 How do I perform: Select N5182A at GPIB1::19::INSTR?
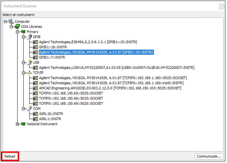pyautogui.click(x=96, y=52)
